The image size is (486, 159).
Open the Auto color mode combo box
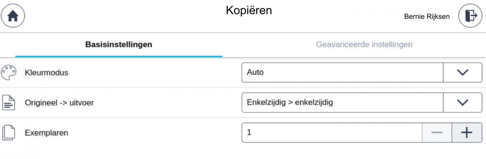[342, 72]
